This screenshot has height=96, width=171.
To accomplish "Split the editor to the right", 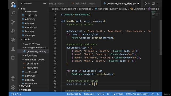I will 153,3.
